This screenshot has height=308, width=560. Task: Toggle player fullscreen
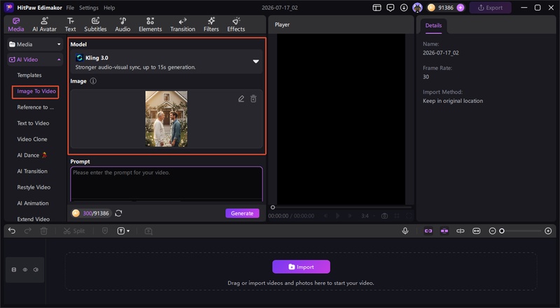point(409,216)
